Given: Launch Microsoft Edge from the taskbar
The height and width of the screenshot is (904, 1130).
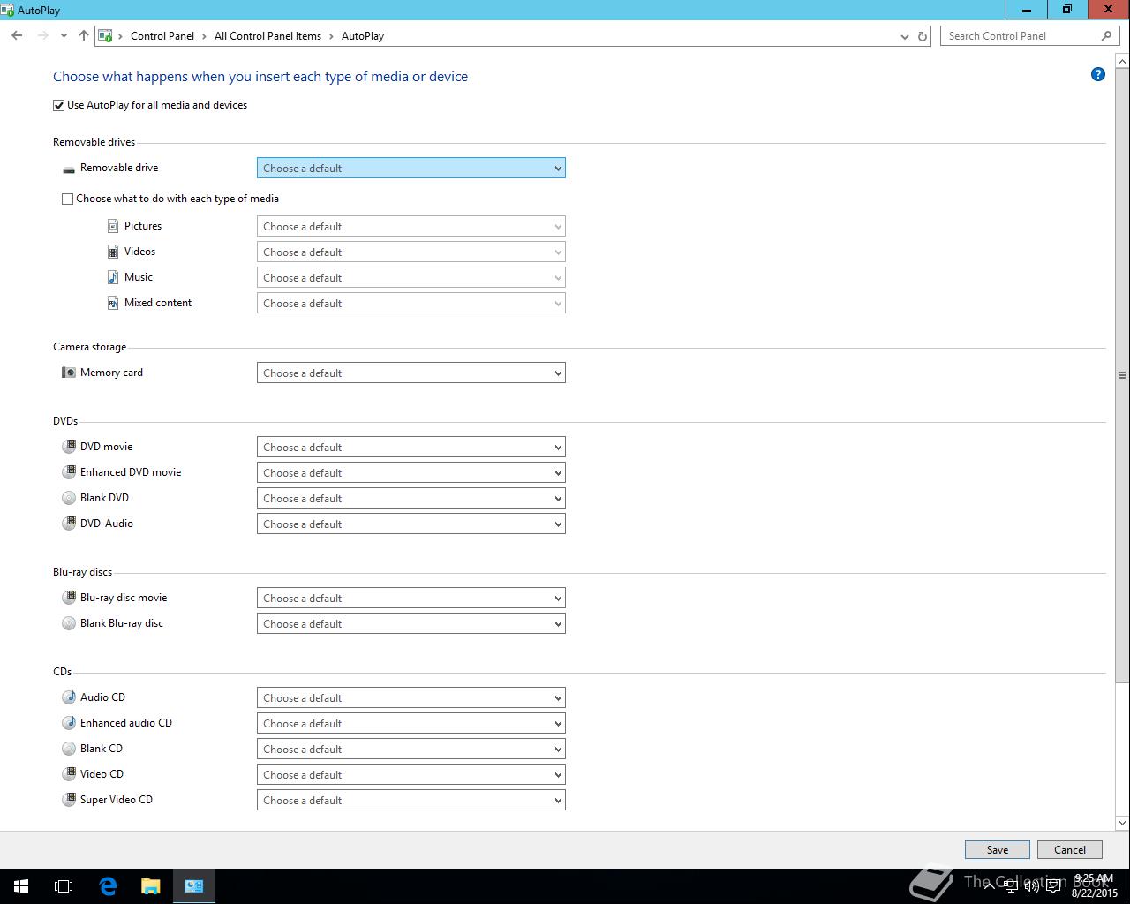Looking at the screenshot, I should [108, 886].
